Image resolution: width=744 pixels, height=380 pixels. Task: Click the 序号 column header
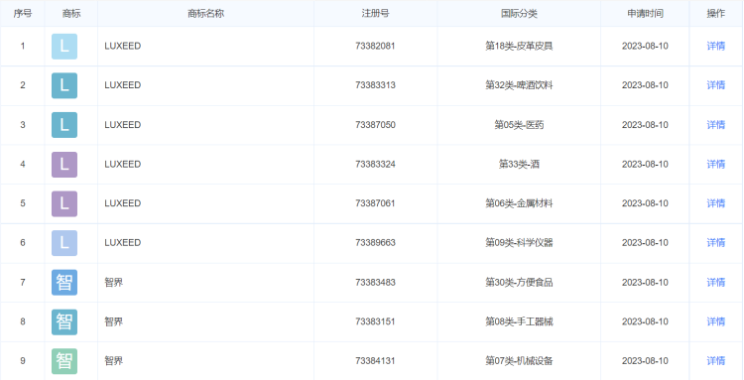(22, 14)
